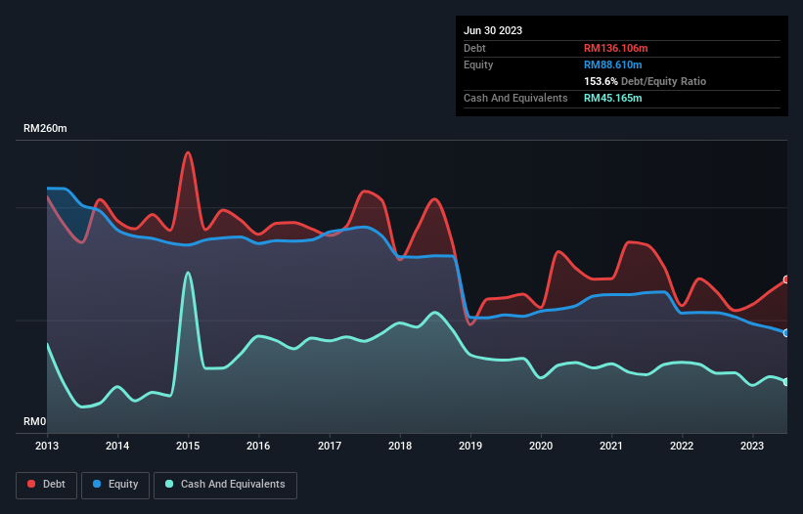Toggle Cash And Equivalents legend button

[225, 485]
